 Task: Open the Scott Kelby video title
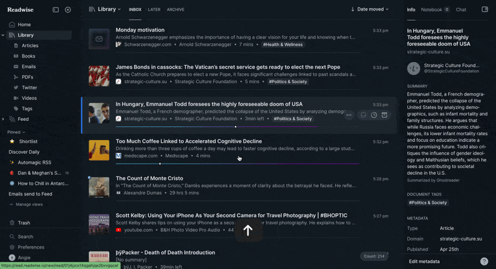(231, 215)
